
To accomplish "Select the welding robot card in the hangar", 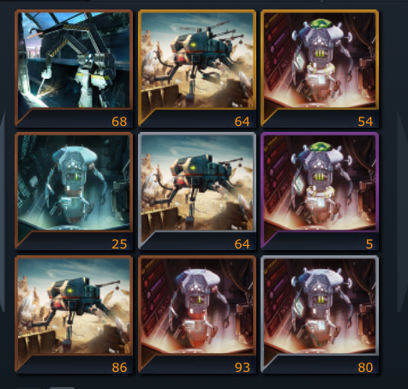I will (x=74, y=69).
